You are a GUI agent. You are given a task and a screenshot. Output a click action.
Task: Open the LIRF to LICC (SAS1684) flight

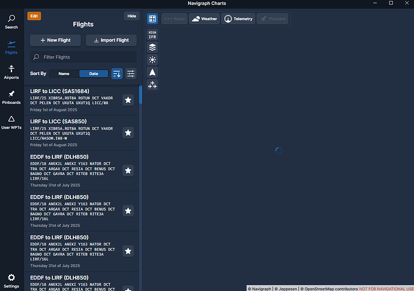[x=82, y=100]
